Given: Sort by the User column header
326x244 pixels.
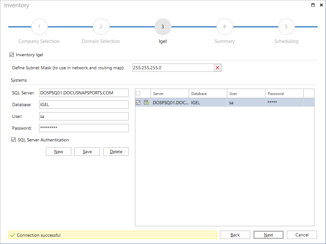Looking at the screenshot, I should (246, 94).
